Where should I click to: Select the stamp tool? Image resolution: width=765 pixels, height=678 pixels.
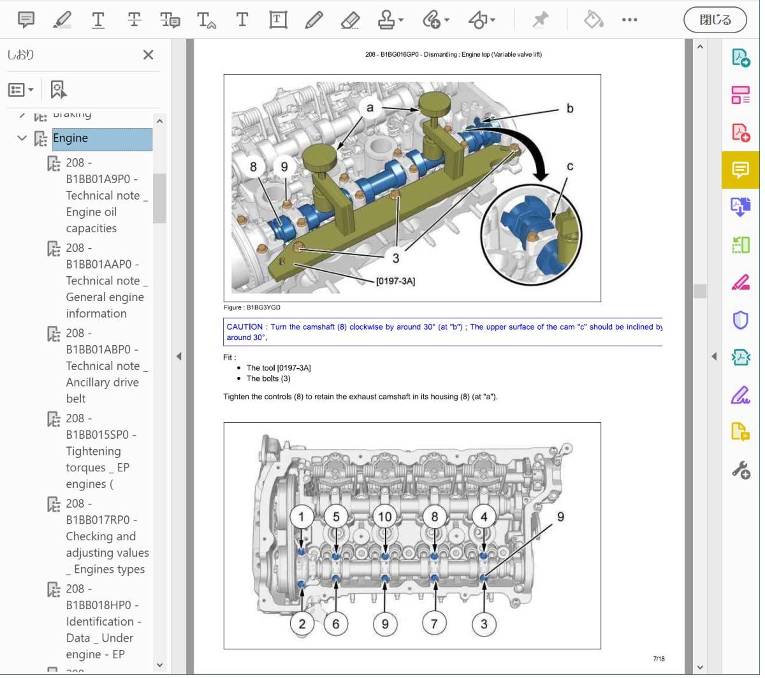386,20
